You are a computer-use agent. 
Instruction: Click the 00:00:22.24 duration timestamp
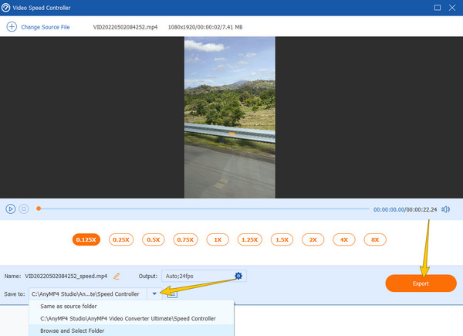421,209
